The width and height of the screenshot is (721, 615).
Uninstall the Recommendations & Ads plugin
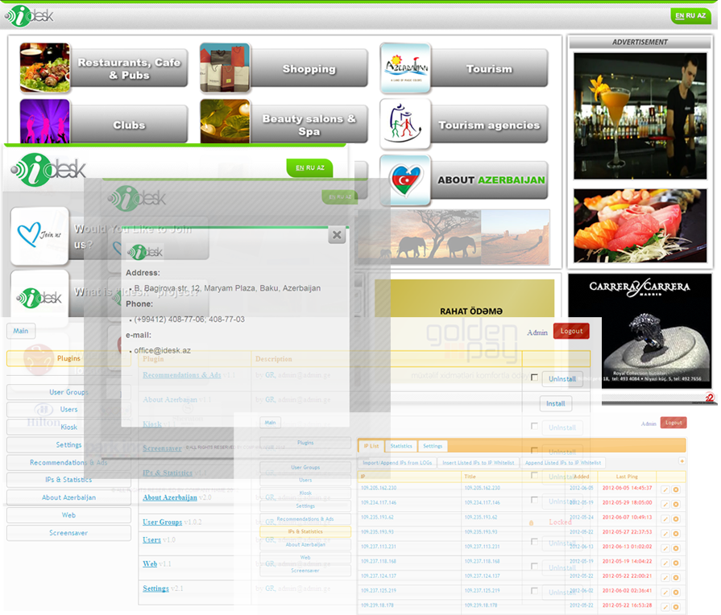click(x=562, y=379)
